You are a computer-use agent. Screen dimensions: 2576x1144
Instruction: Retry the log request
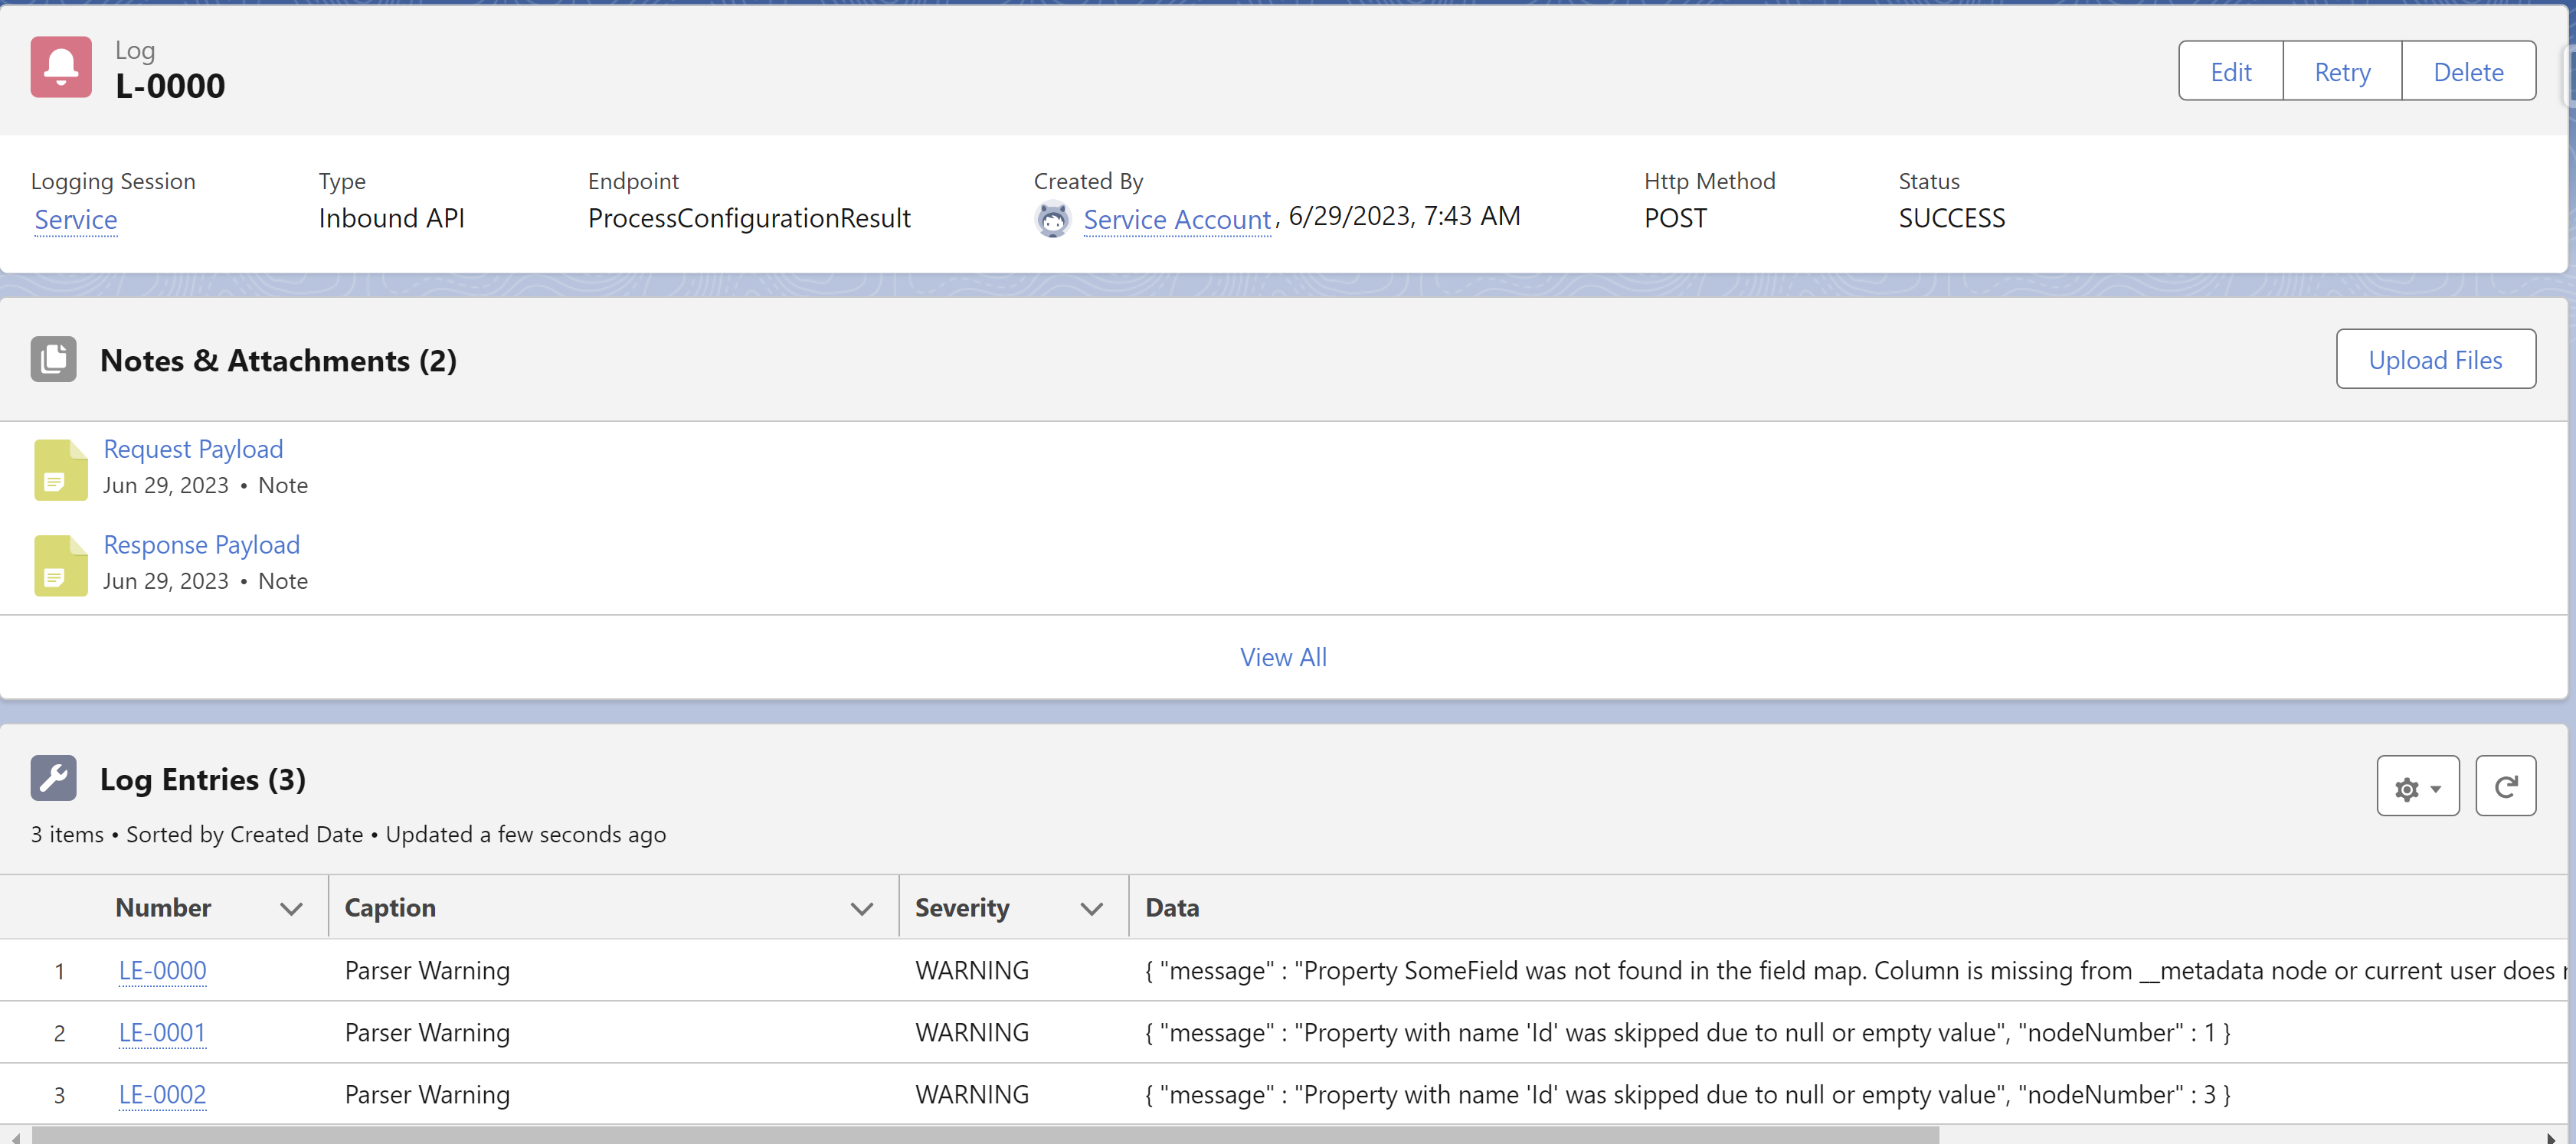click(2342, 71)
